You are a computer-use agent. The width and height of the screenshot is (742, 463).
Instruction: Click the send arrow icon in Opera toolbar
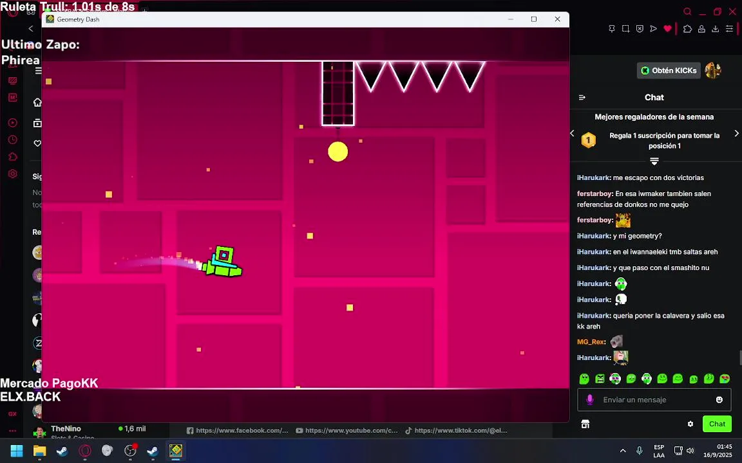coord(654,29)
